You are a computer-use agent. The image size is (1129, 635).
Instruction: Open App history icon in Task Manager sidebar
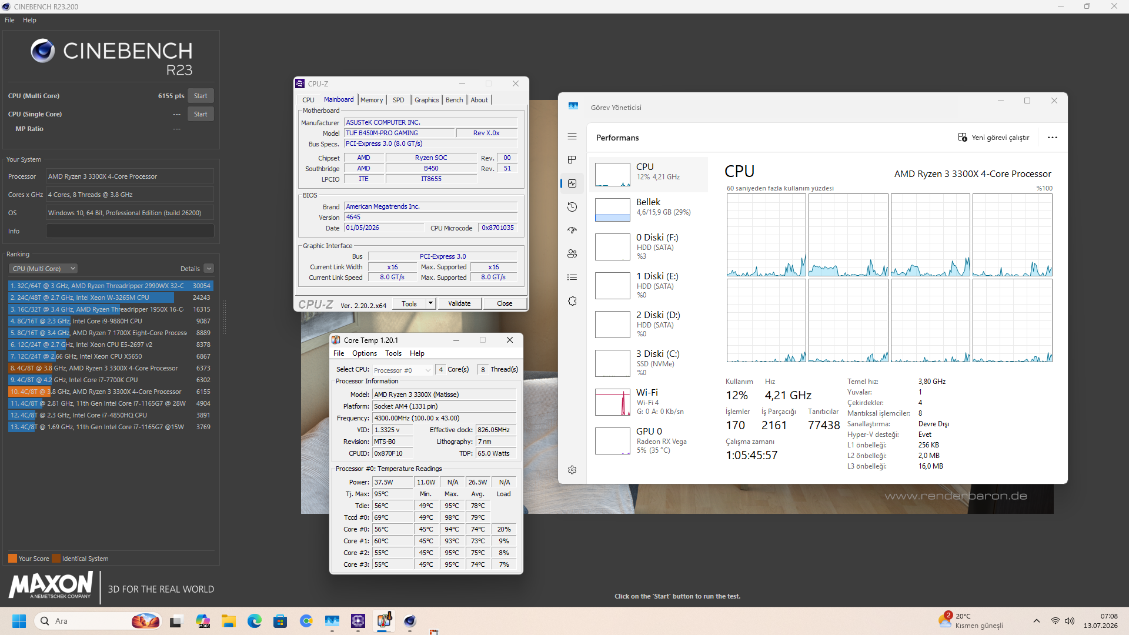(572, 207)
